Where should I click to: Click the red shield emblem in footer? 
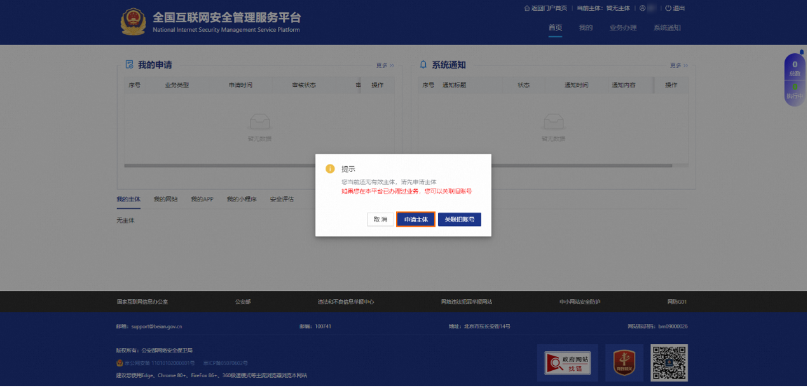[624, 363]
